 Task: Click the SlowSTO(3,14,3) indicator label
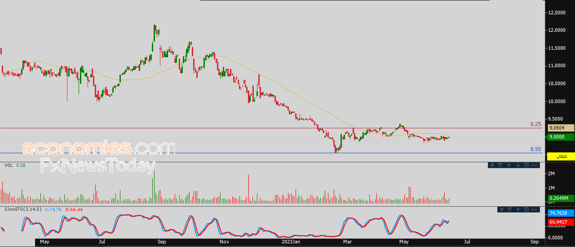pyautogui.click(x=22, y=209)
